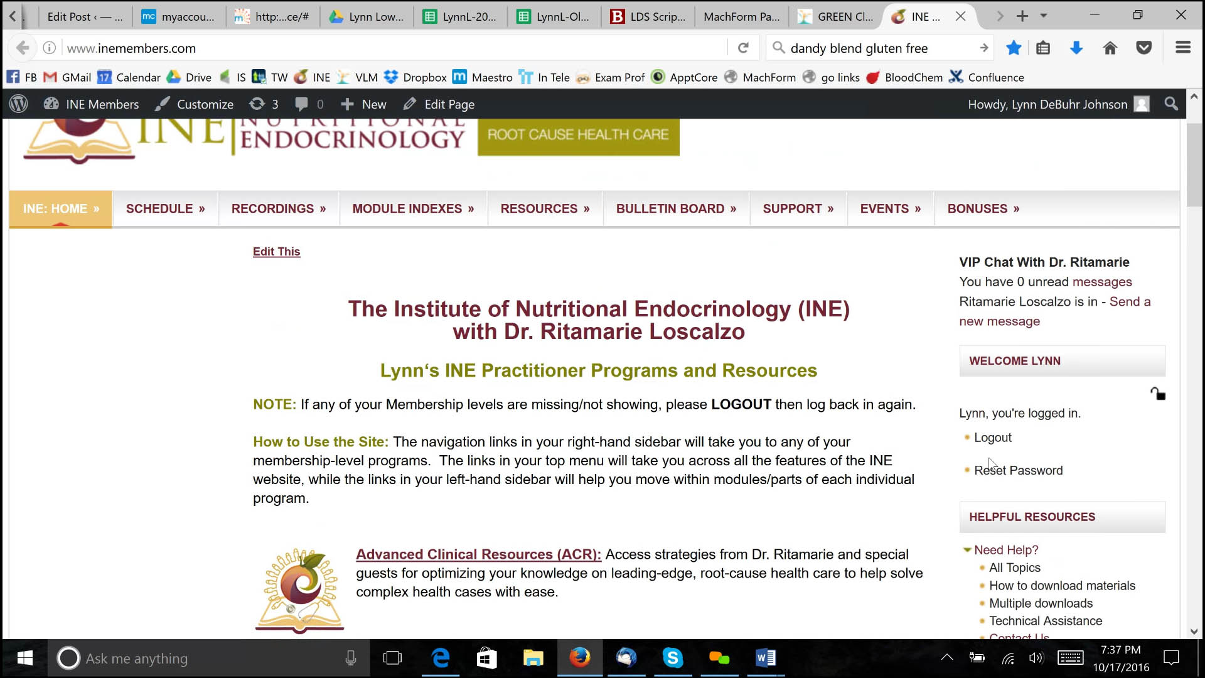
Task: Open the Firefox downloads arrow icon
Action: tap(1076, 48)
